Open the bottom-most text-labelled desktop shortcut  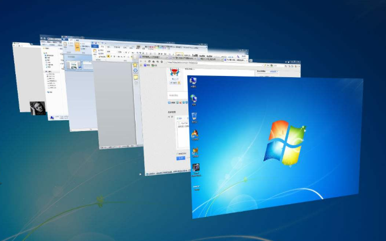(196, 188)
